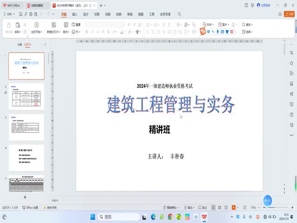The image size is (297, 223).
Task: Switch to normal view in status bar
Action: 213,208
